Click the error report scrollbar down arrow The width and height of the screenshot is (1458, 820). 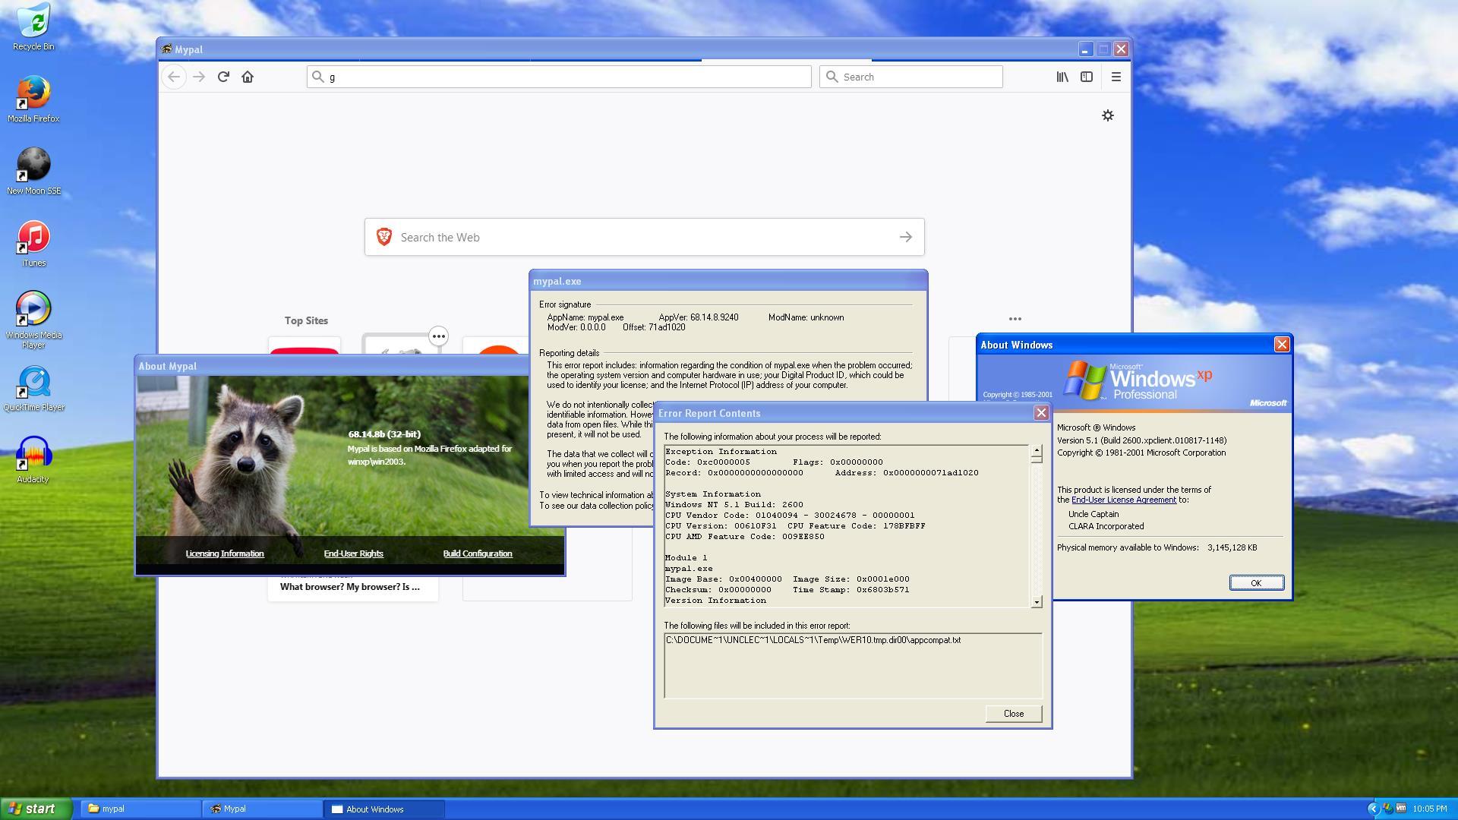pyautogui.click(x=1037, y=602)
